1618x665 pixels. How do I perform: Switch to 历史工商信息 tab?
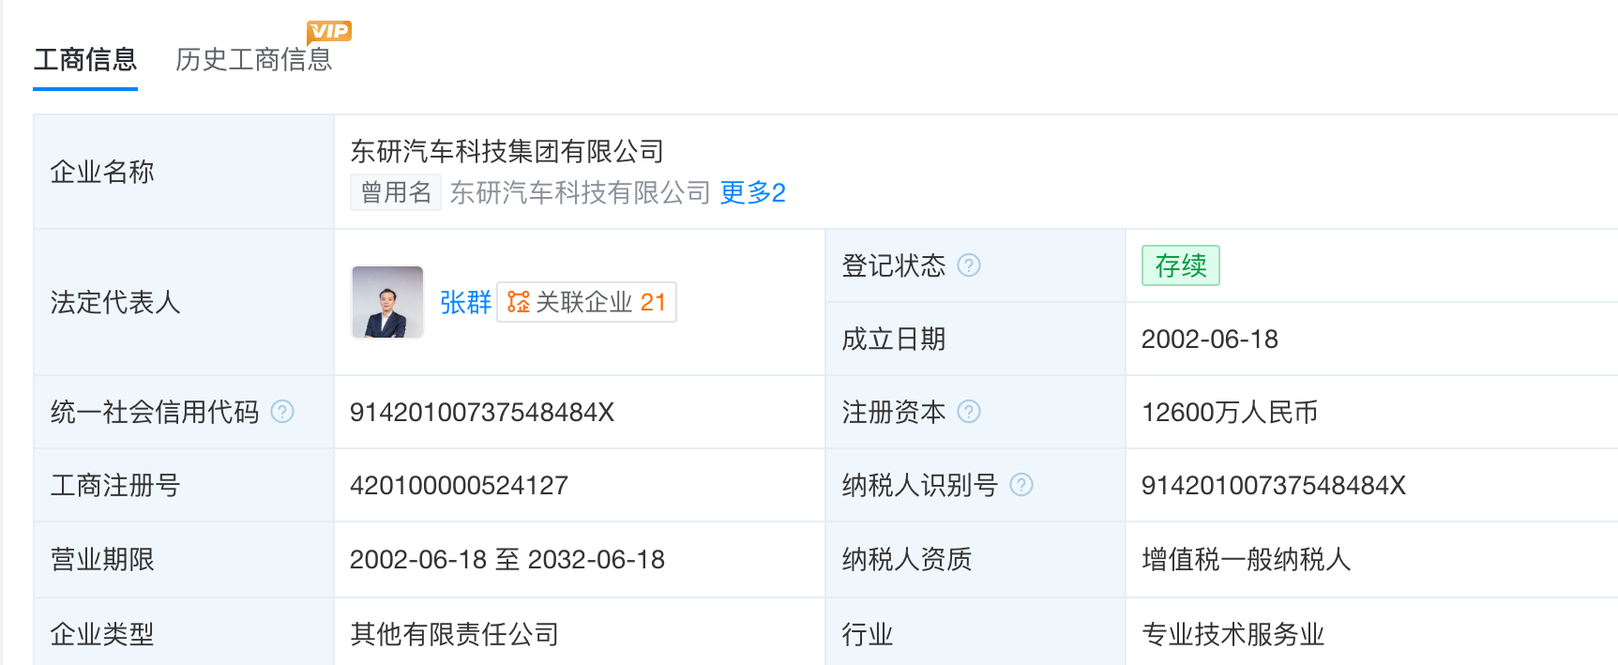(254, 60)
